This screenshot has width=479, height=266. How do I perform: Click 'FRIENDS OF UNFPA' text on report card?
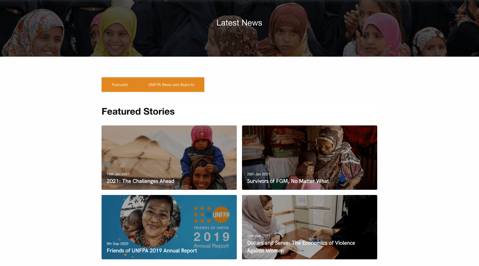click(x=211, y=228)
